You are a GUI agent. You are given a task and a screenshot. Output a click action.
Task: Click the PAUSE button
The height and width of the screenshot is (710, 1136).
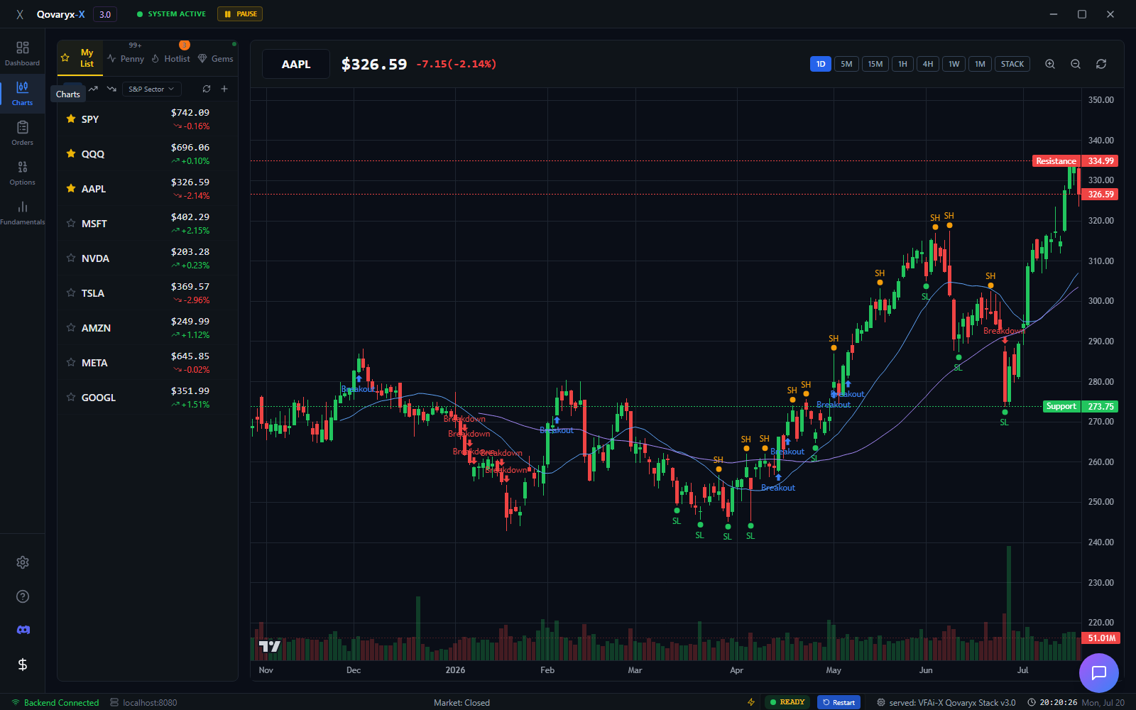(x=240, y=14)
